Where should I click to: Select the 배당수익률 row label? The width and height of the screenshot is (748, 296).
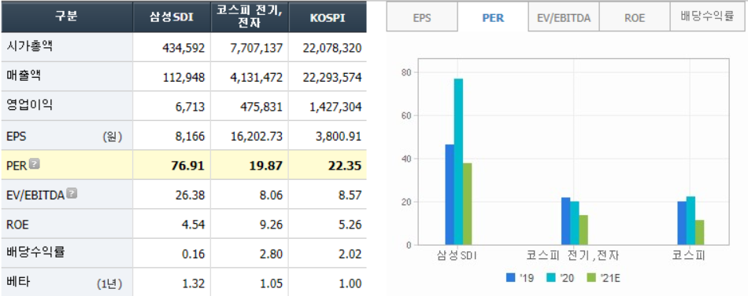click(x=35, y=253)
